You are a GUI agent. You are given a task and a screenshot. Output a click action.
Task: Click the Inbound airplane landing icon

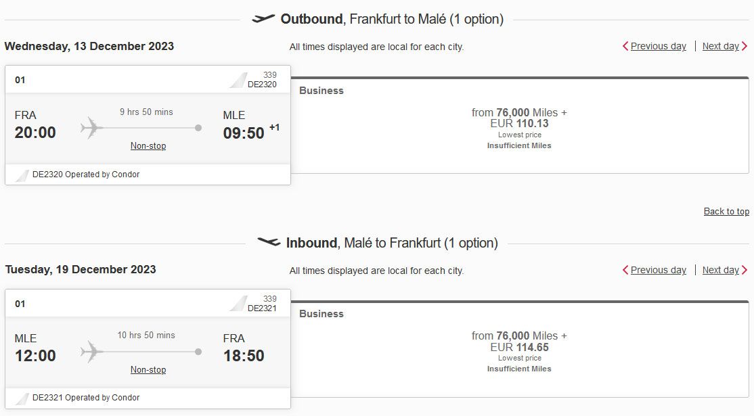click(269, 241)
